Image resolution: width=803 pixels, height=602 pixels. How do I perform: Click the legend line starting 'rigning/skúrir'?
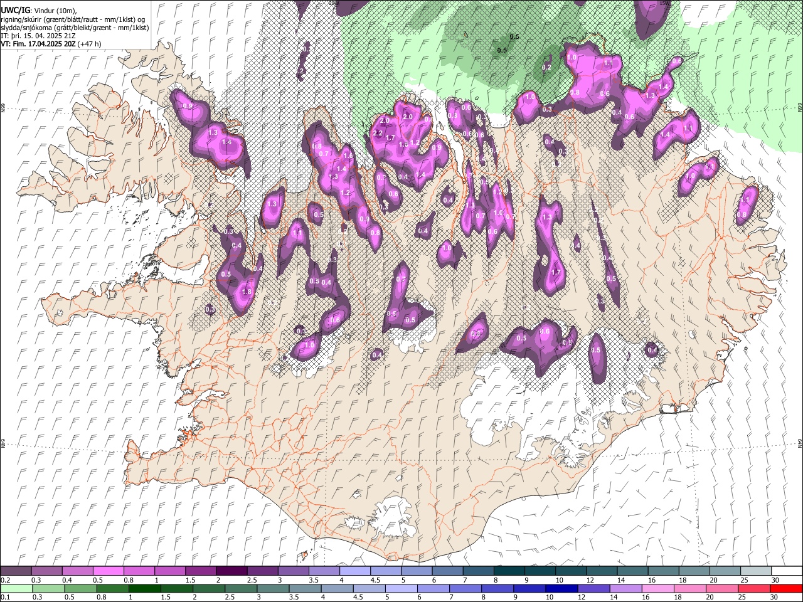(73, 19)
